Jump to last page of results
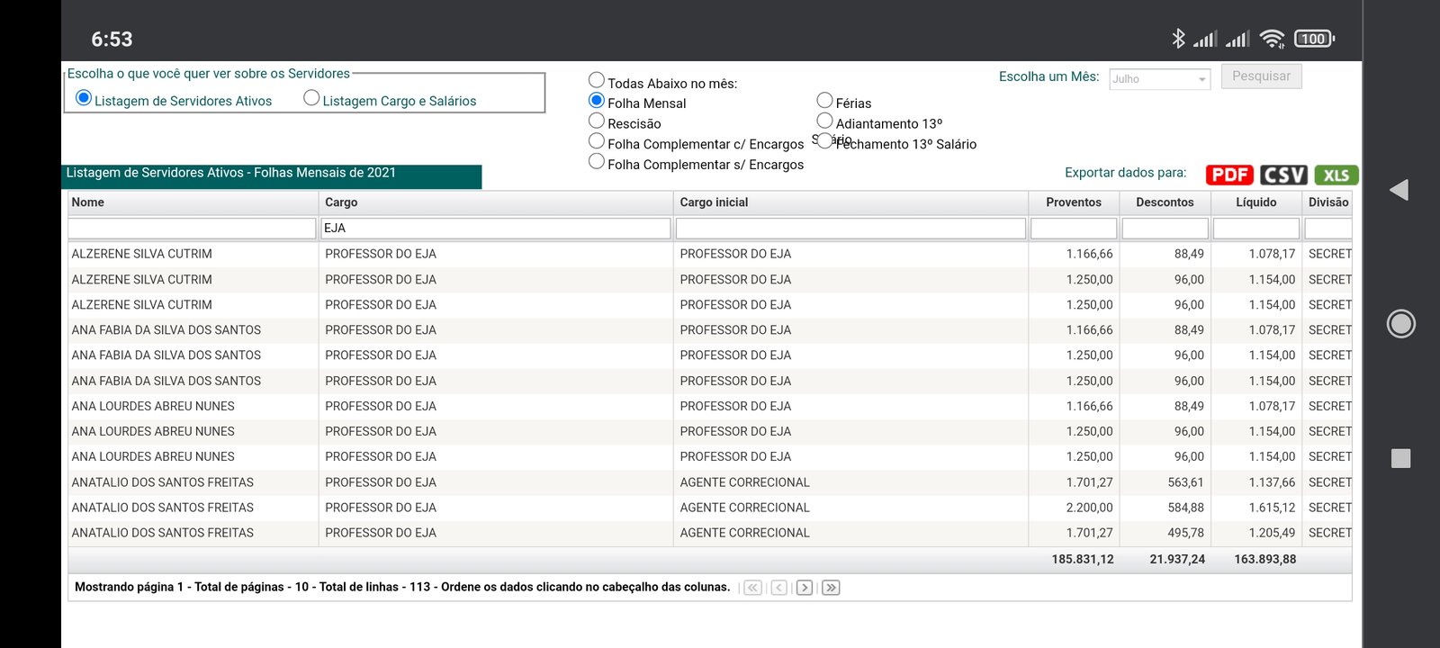The height and width of the screenshot is (648, 1440). pyautogui.click(x=831, y=588)
